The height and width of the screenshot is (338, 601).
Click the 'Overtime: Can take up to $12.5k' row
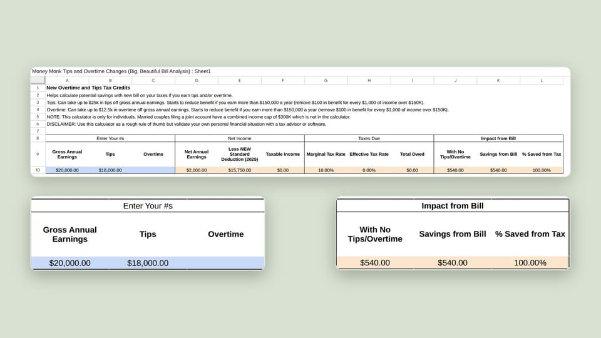tap(248, 110)
